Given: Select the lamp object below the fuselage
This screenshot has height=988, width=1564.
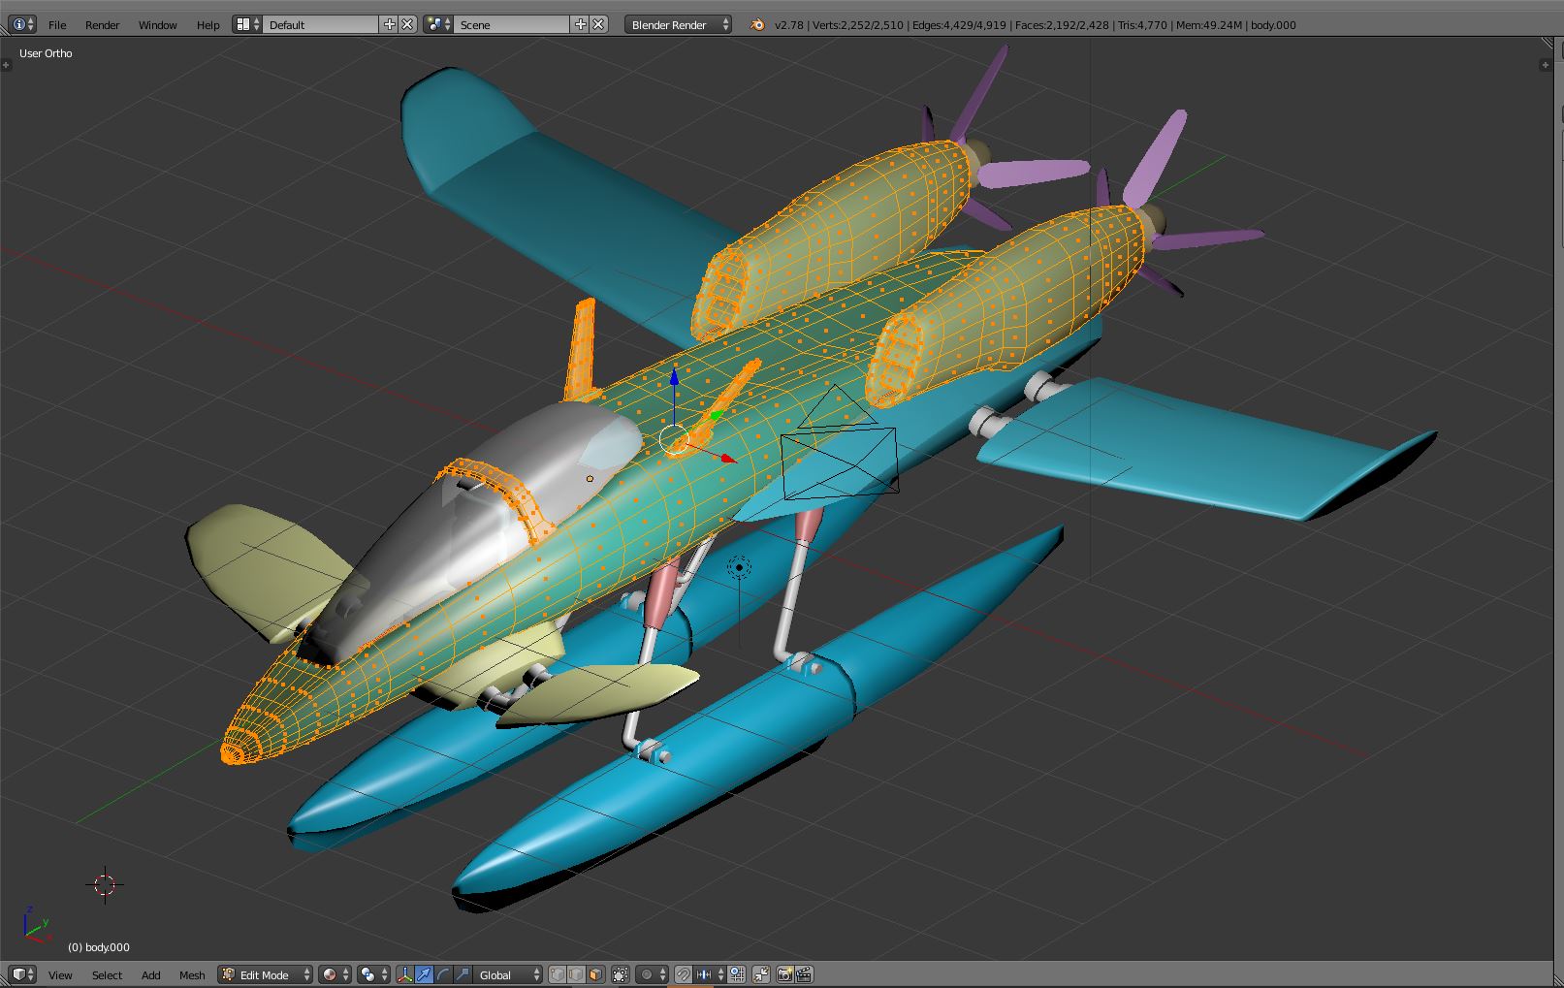Looking at the screenshot, I should click(739, 567).
